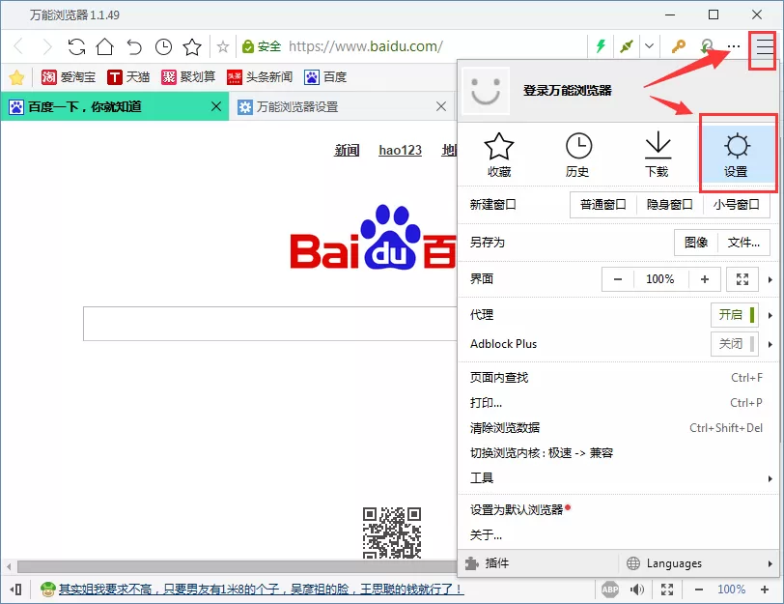The height and width of the screenshot is (604, 784).
Task: Bookmark this page with address bar star
Action: (x=223, y=47)
